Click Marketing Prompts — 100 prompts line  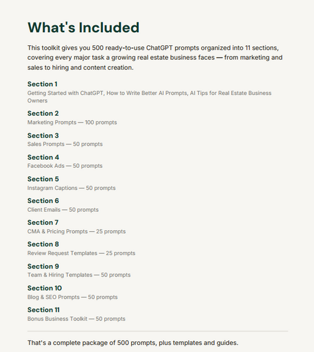tap(72, 123)
